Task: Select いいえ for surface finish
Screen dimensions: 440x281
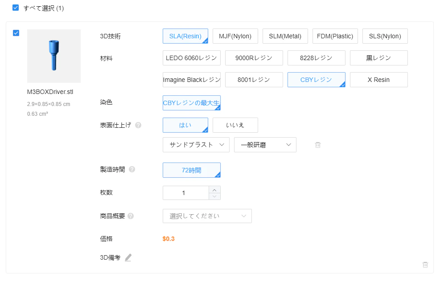Action: [x=235, y=125]
